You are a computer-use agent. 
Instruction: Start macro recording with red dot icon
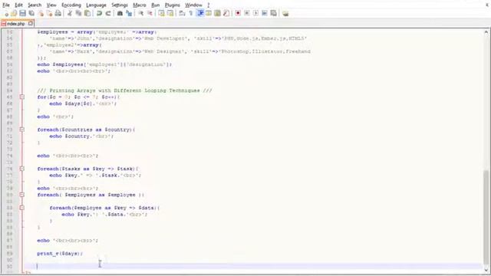point(238,13)
